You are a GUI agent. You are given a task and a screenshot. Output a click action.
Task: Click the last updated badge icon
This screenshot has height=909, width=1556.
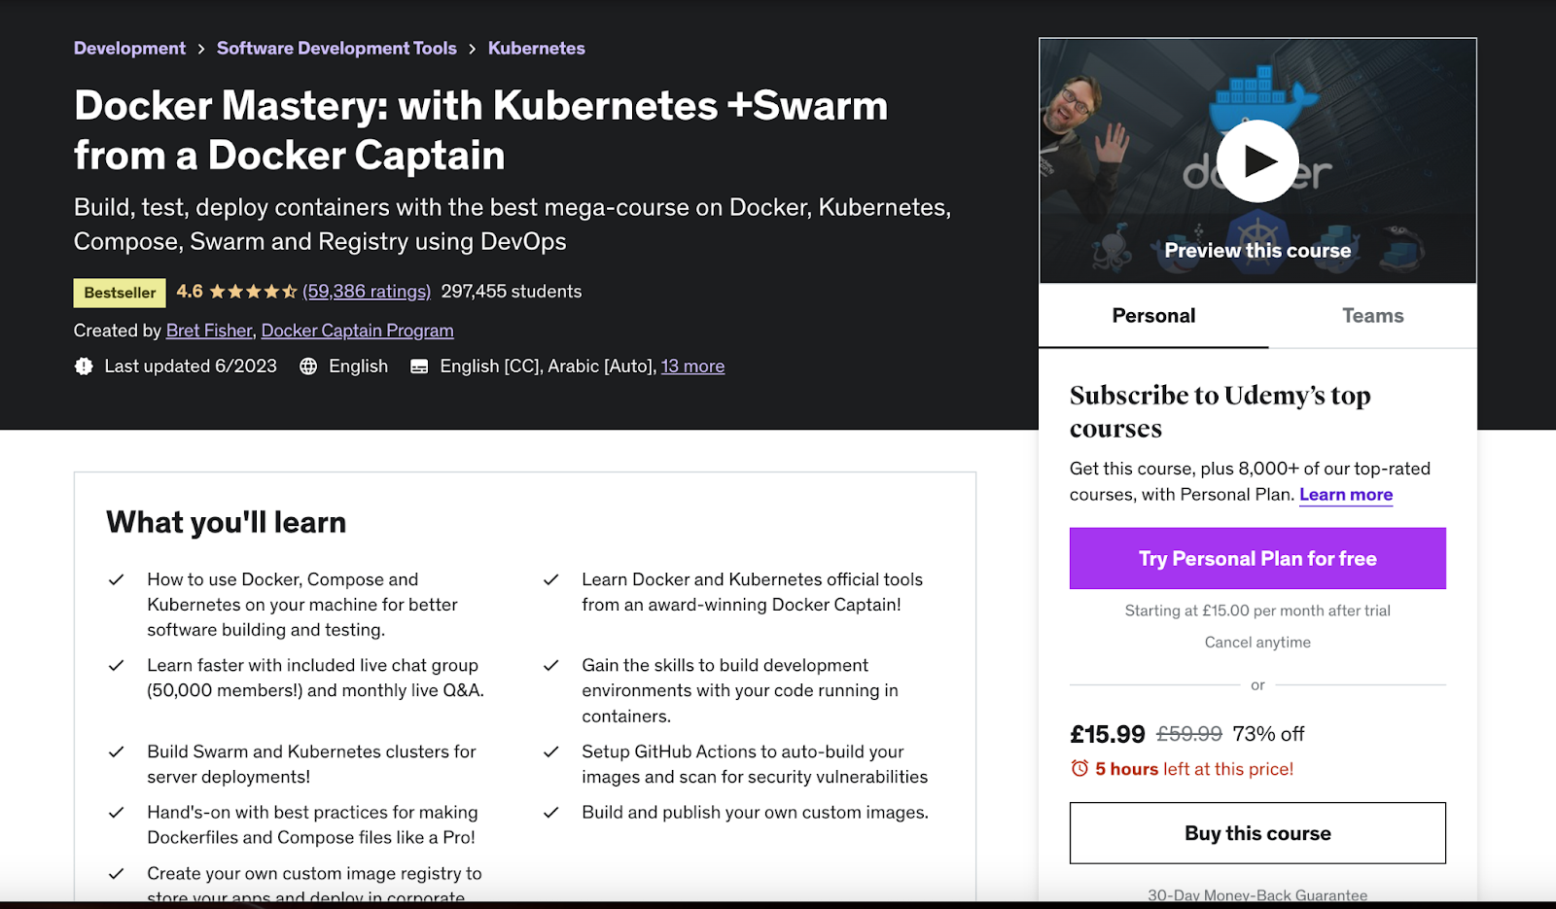tap(84, 367)
